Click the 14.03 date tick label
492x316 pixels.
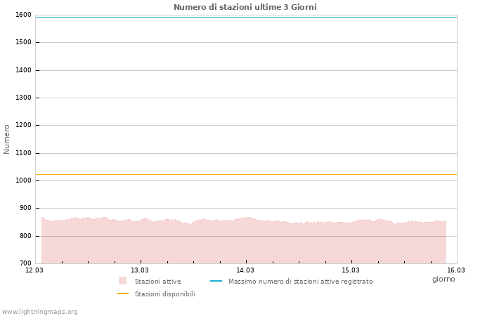pos(245,270)
